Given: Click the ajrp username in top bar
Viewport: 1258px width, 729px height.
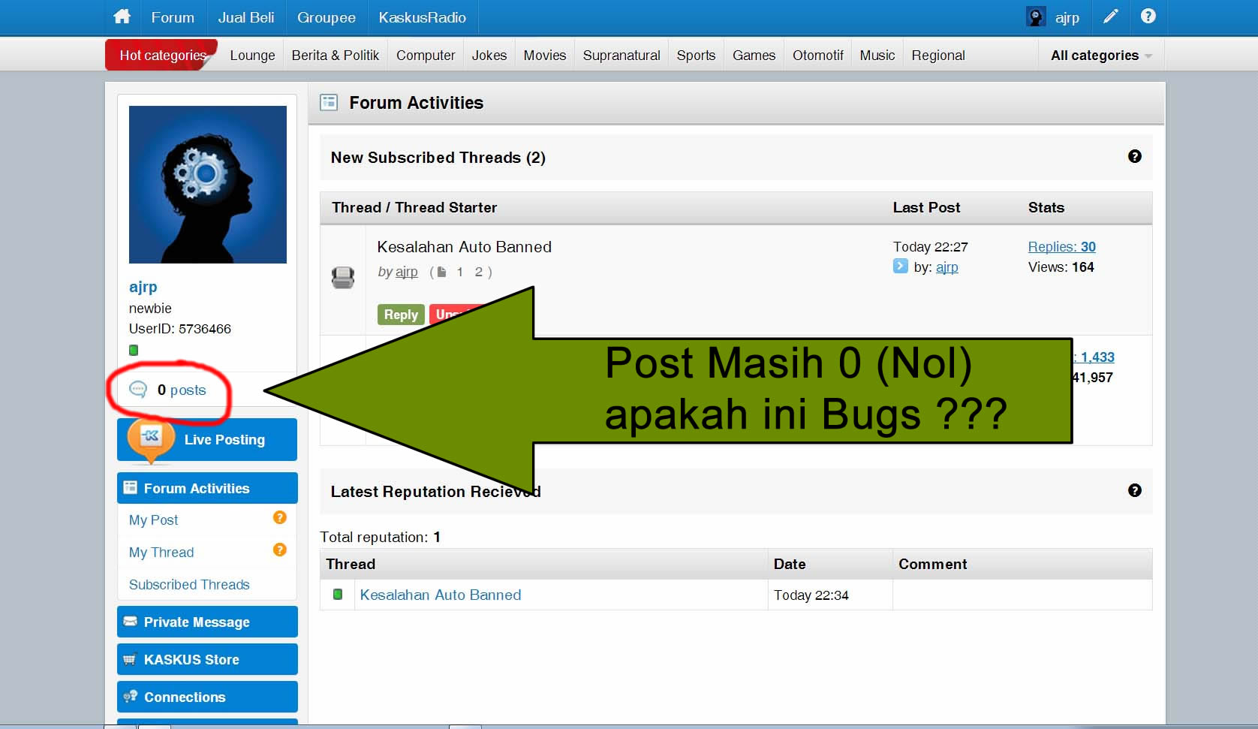Looking at the screenshot, I should coord(1067,18).
